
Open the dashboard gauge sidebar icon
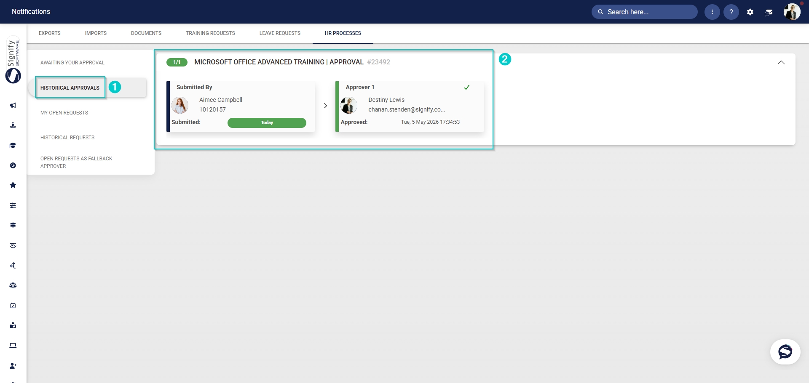[13, 165]
